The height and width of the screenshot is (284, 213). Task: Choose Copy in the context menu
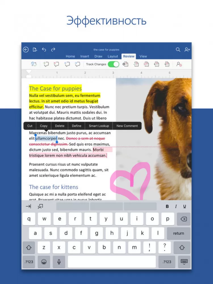(x=44, y=126)
